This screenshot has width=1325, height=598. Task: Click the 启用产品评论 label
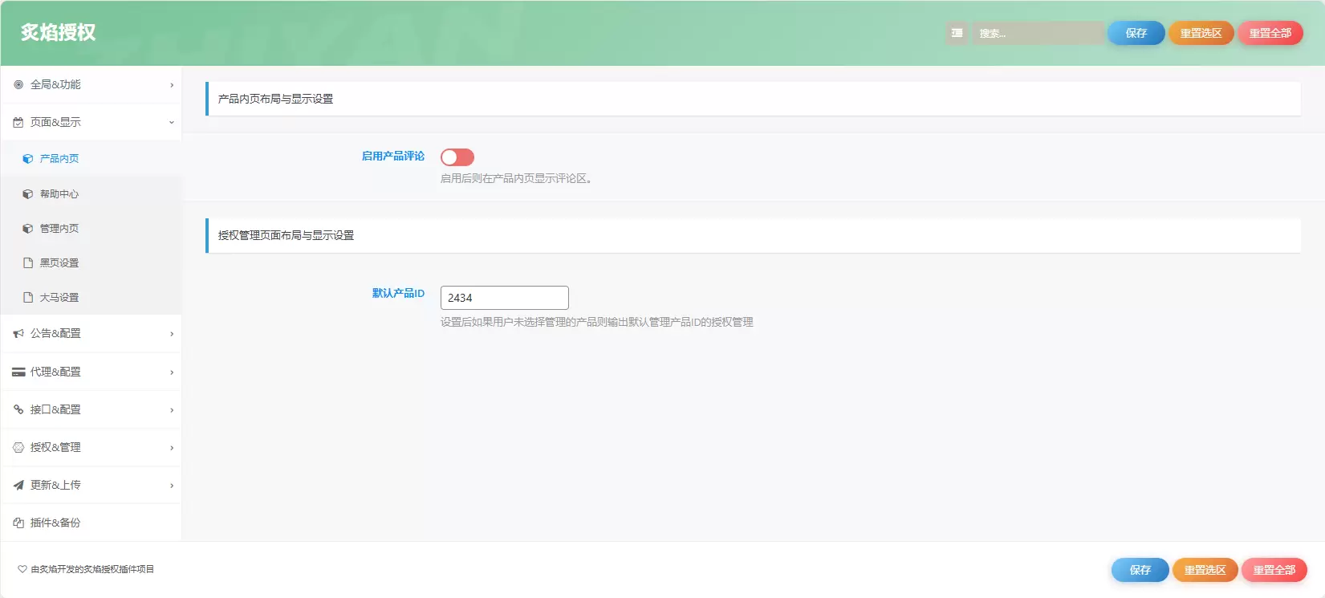click(392, 156)
